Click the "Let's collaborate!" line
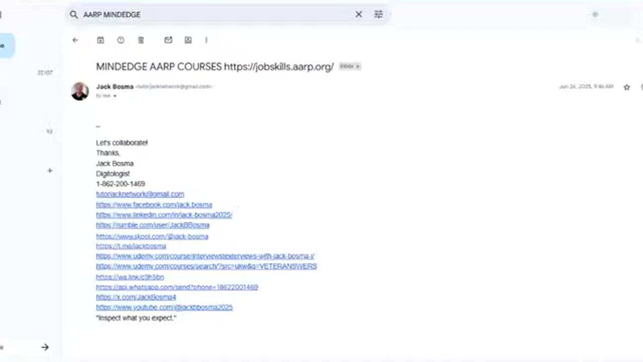Image resolution: width=643 pixels, height=362 pixels. coord(122,143)
